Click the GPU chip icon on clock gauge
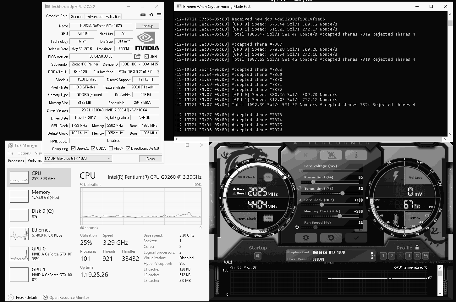Screen dimensions: 456x302 tap(268, 177)
